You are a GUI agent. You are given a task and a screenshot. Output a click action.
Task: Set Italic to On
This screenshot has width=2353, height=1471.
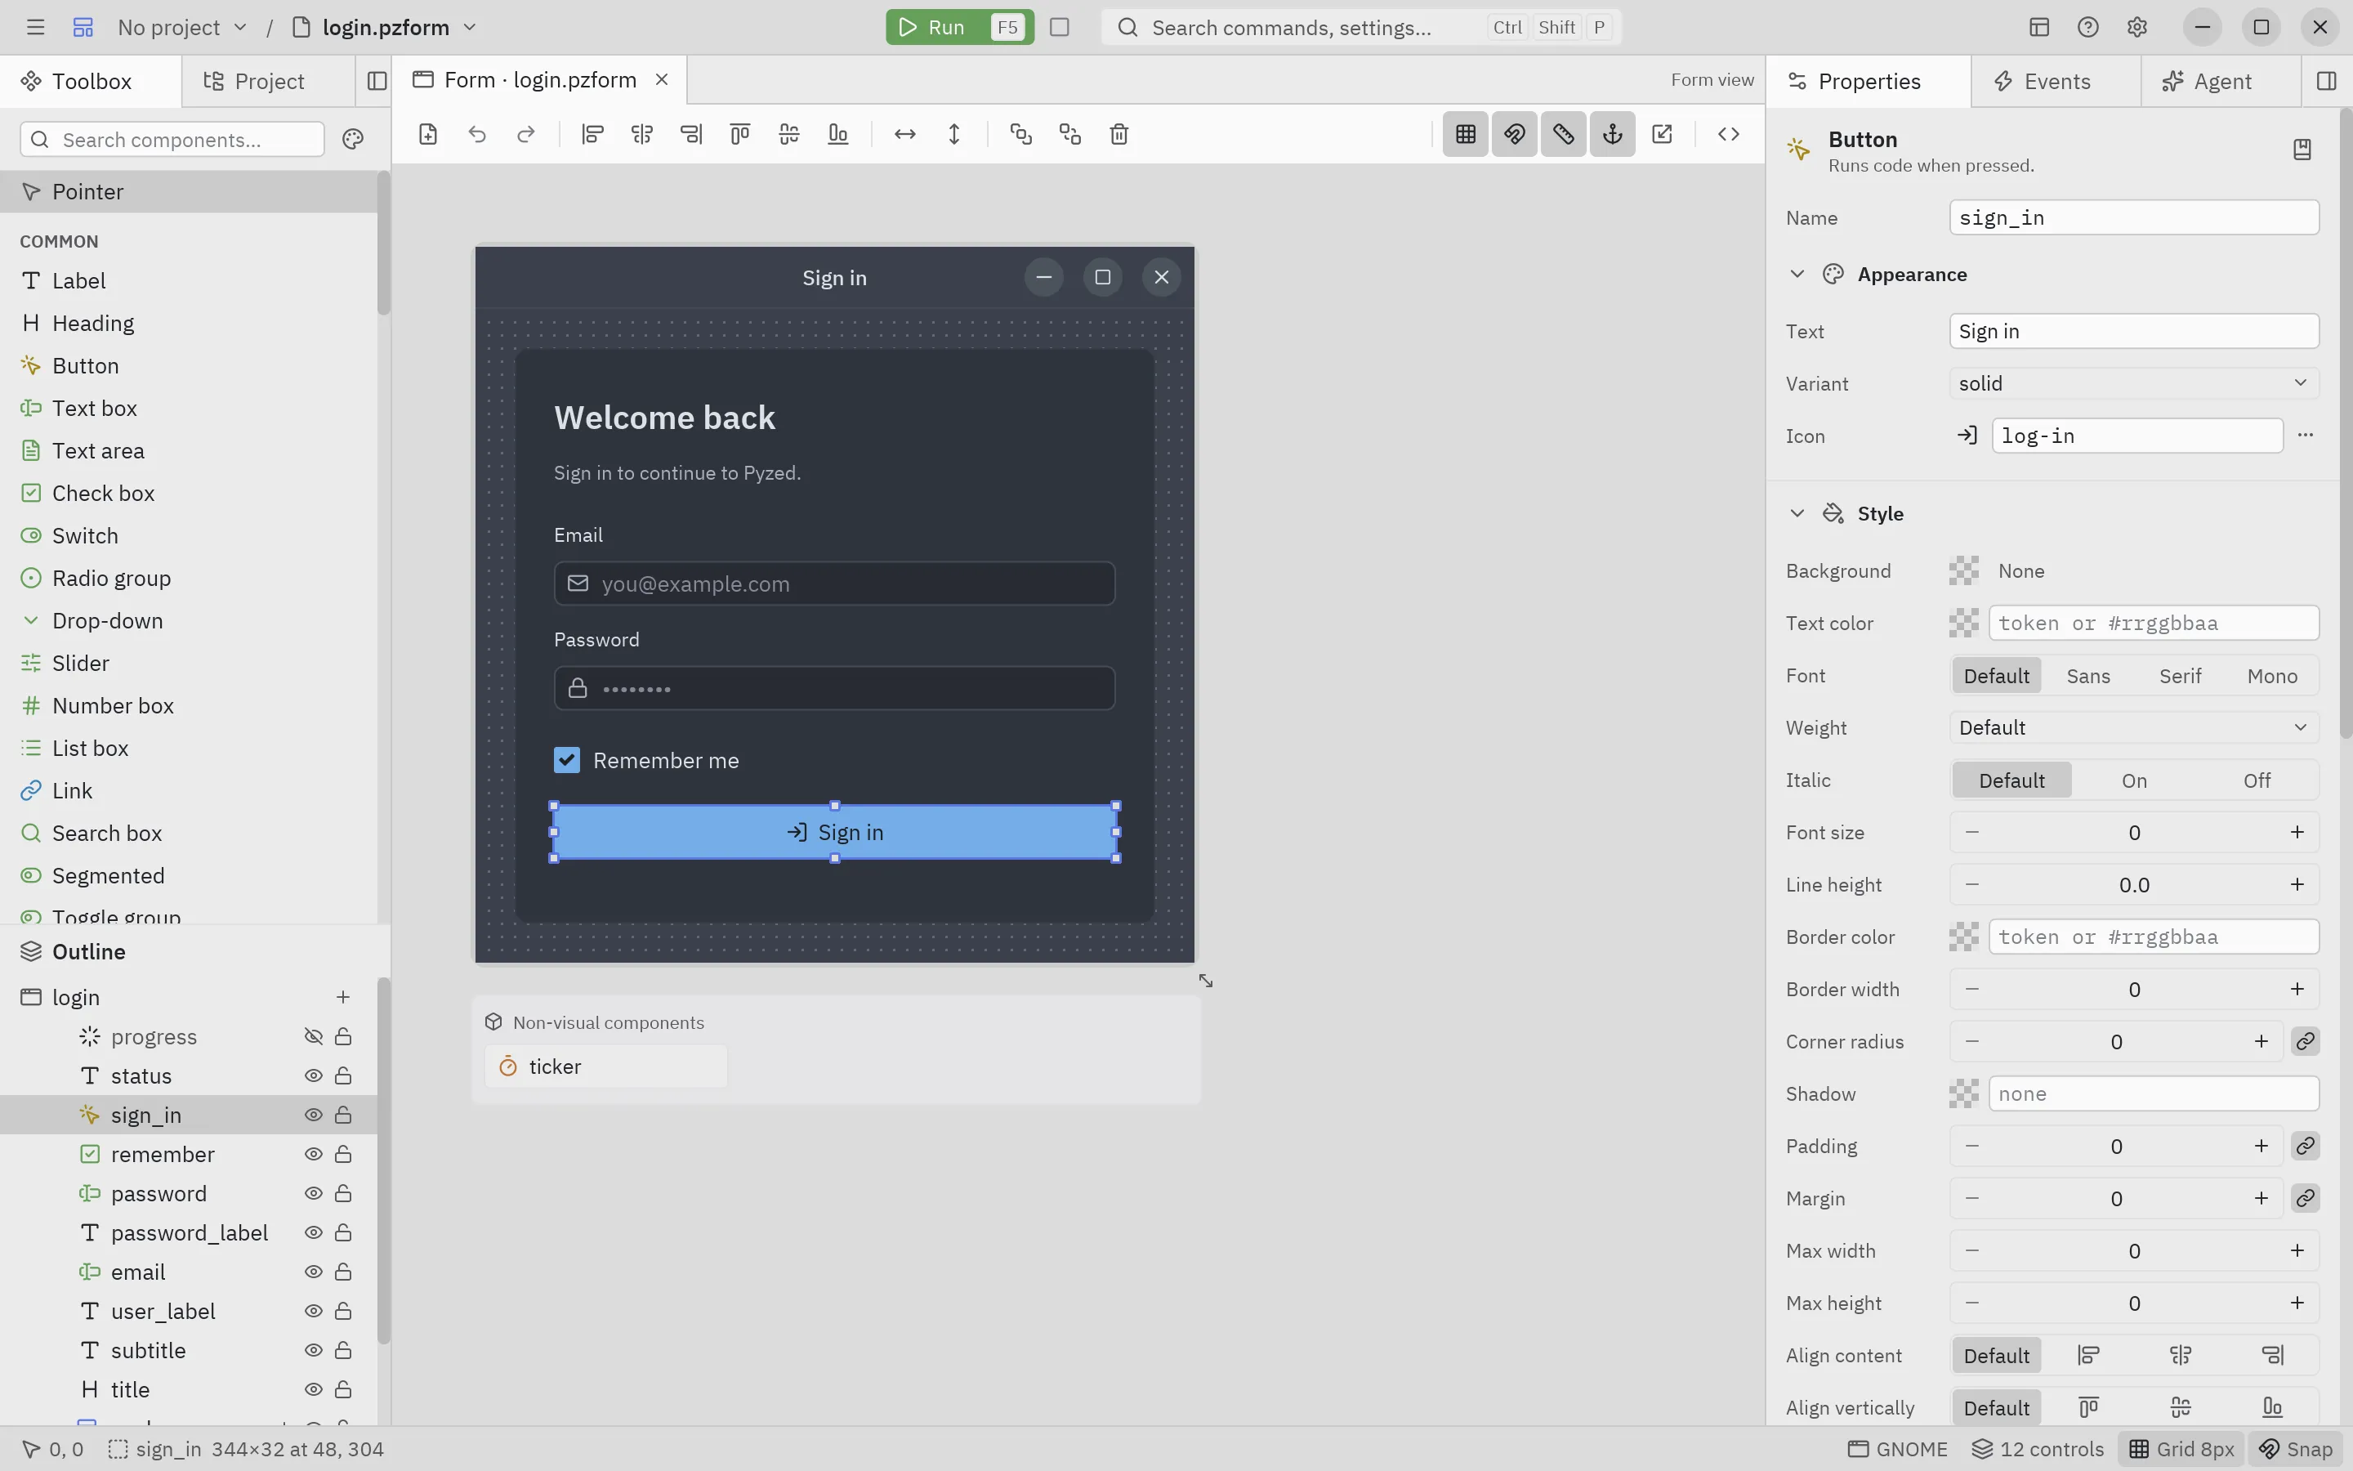click(x=2134, y=780)
